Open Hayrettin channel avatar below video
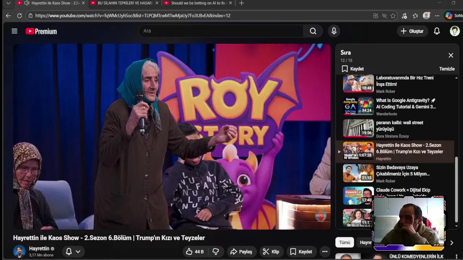 point(20,251)
